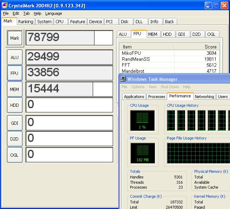
Task: Run the MEM benchmark button
Action: [x=15, y=89]
